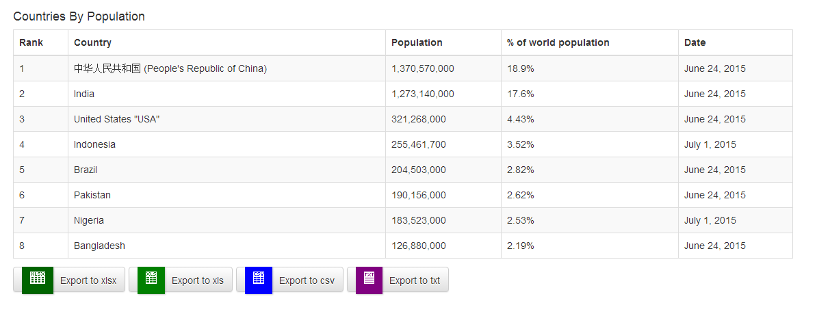This screenshot has width=817, height=316.
Task: Click the 2.19% percentage cell
Action: 590,246
